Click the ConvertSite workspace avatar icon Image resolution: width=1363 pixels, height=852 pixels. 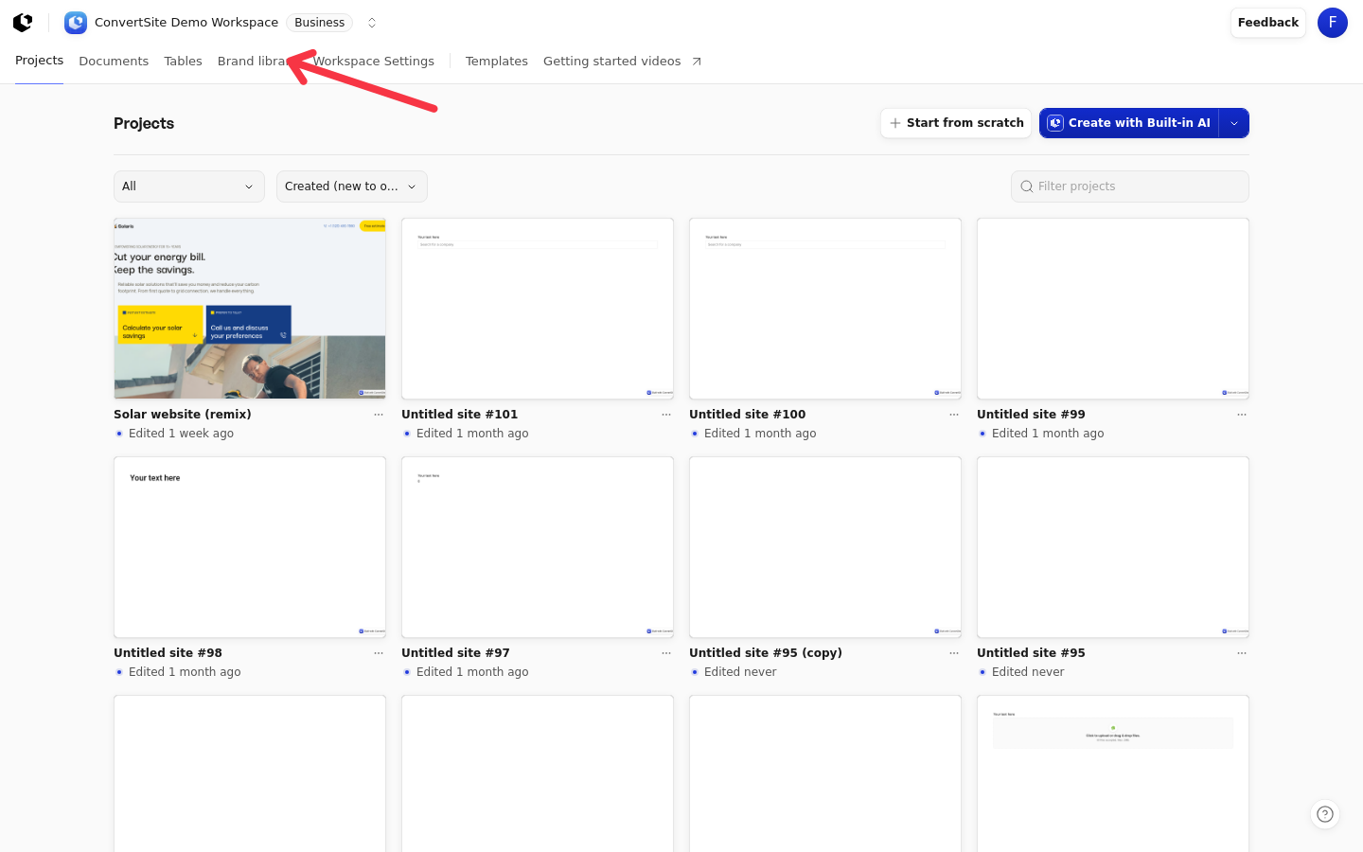click(x=76, y=23)
